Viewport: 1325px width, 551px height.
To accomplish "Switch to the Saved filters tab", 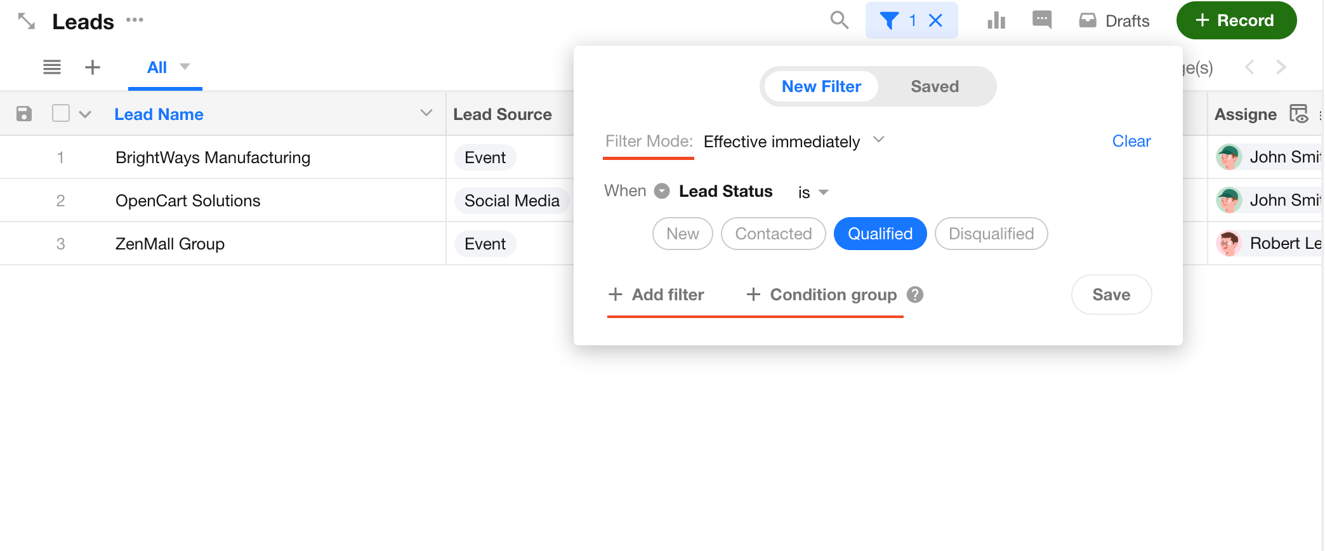I will [934, 86].
